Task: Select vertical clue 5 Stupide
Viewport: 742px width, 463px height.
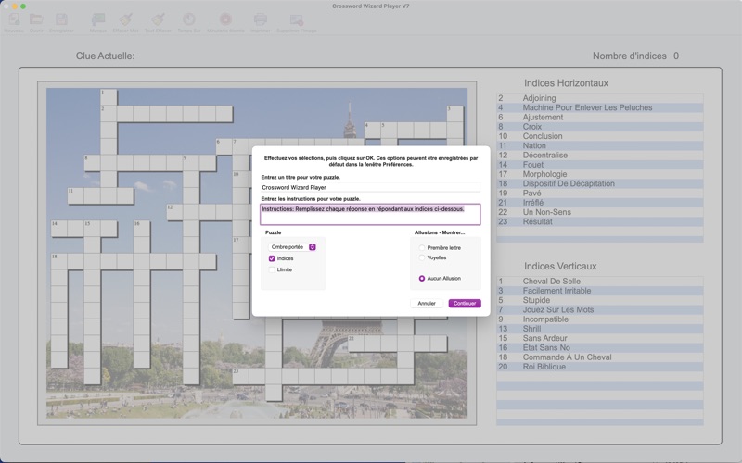Action: click(x=599, y=300)
